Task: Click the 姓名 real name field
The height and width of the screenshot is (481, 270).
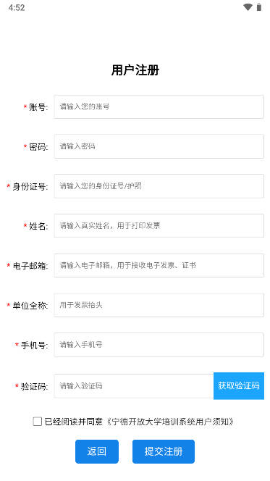Action: pyautogui.click(x=159, y=226)
